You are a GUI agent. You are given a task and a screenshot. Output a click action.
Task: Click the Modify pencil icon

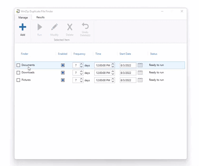tap(55, 27)
